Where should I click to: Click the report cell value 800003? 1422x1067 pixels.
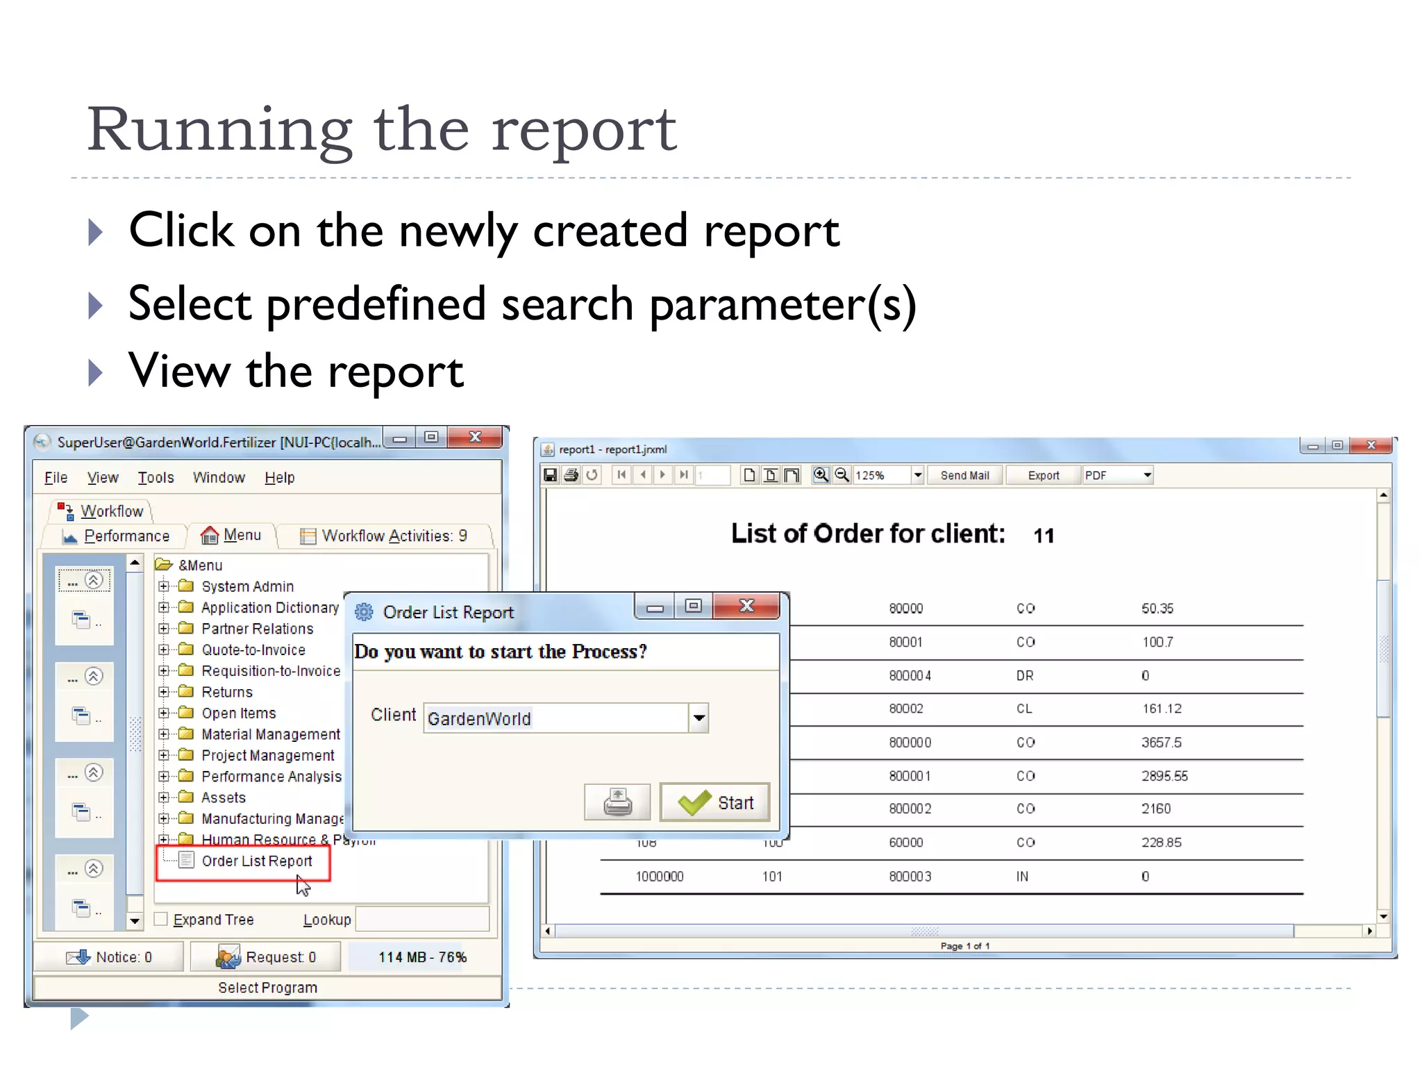point(910,877)
